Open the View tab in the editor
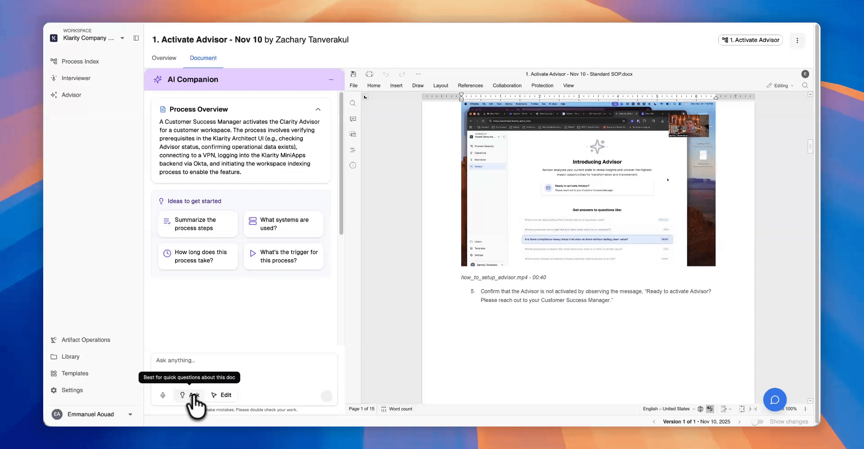This screenshot has height=449, width=864. 568,85
